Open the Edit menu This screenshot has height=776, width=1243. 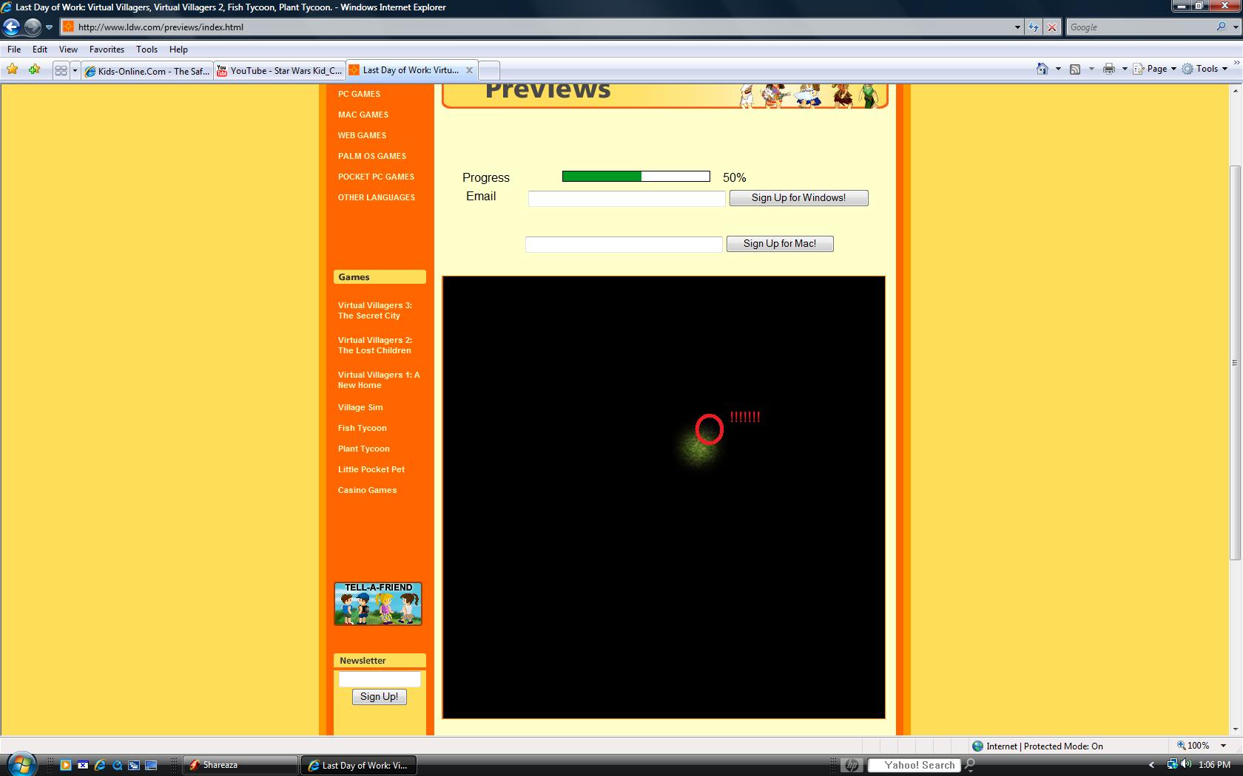[40, 50]
